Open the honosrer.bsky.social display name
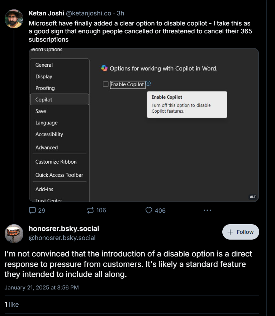 click(x=64, y=228)
